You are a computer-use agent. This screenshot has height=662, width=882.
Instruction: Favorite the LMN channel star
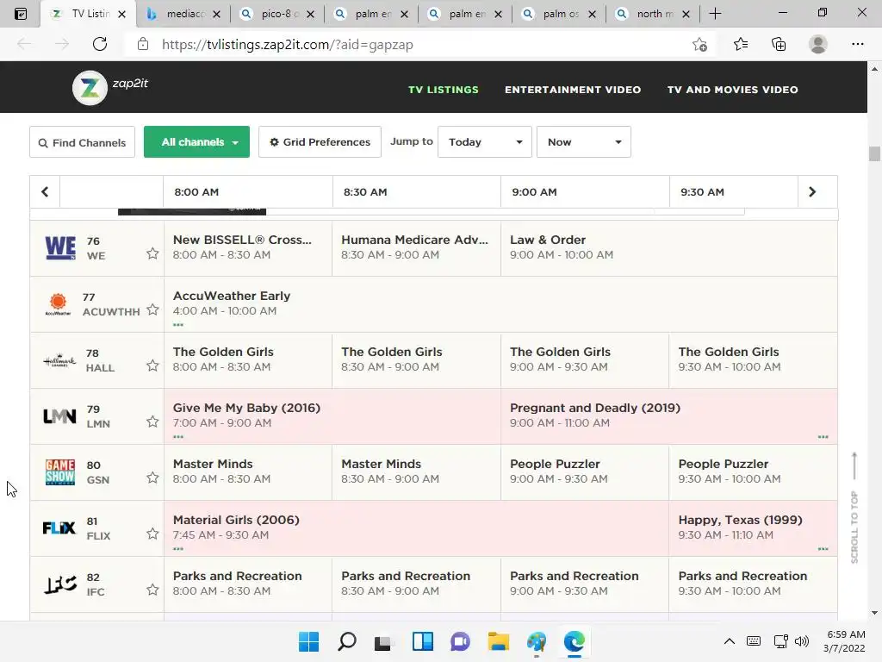click(x=152, y=422)
